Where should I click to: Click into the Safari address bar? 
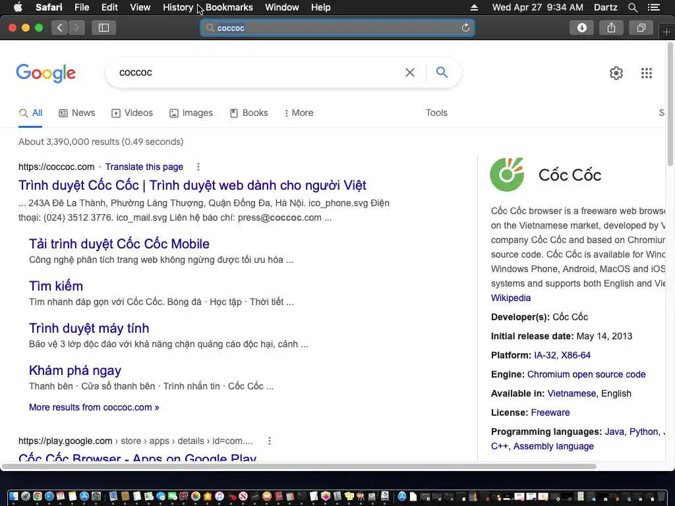[337, 28]
